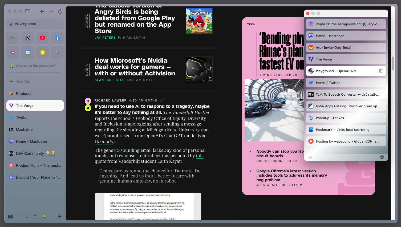
Task: Click the back navigation arrow
Action: coord(42,11)
